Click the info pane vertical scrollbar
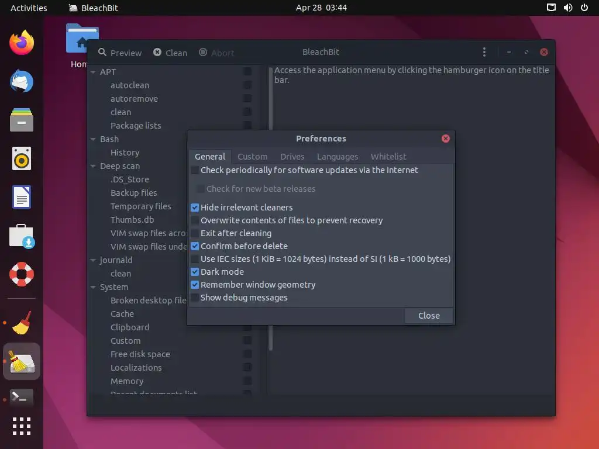The width and height of the screenshot is (599, 449). (x=270, y=98)
